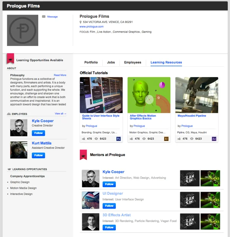Viewport: 230px width, 237px height.
Task: Click Kyle Cooper photo in Employees sidebar
Action: tap(19, 128)
